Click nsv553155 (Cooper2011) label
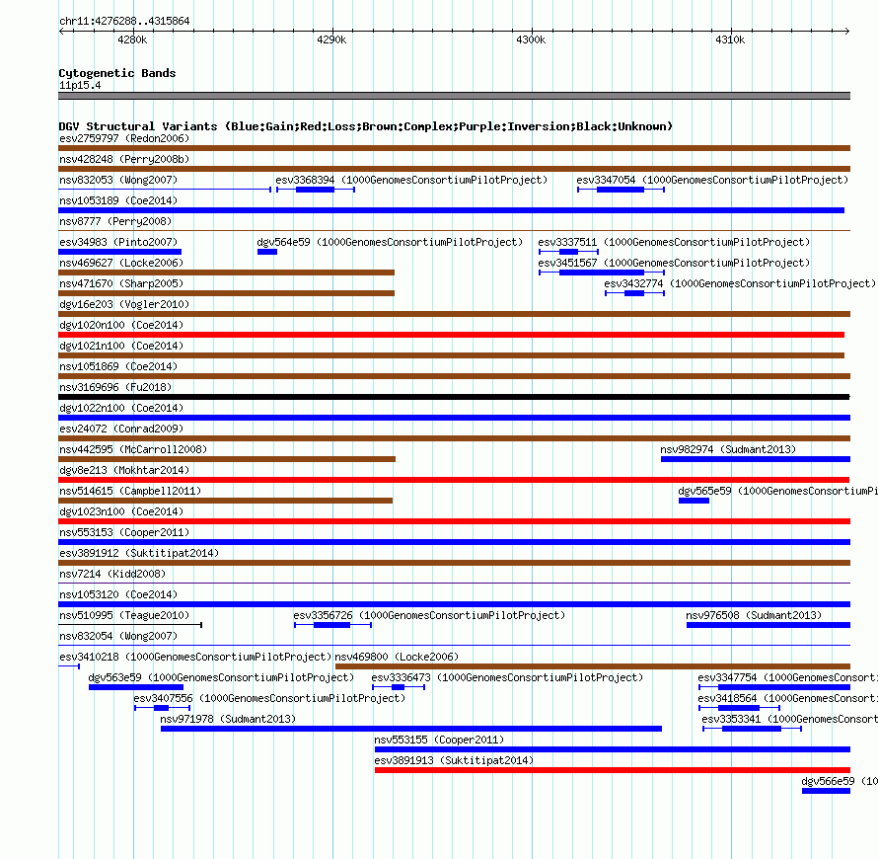The height and width of the screenshot is (859, 878). 439,740
